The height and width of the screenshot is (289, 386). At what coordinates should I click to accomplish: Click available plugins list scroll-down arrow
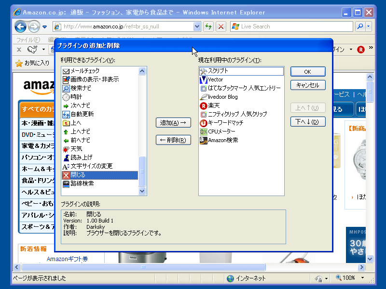(x=142, y=191)
